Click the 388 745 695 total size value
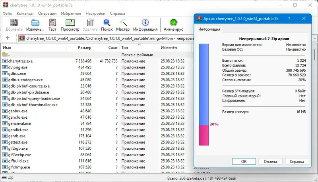Screen dimensions: 318x182 pos(296,70)
